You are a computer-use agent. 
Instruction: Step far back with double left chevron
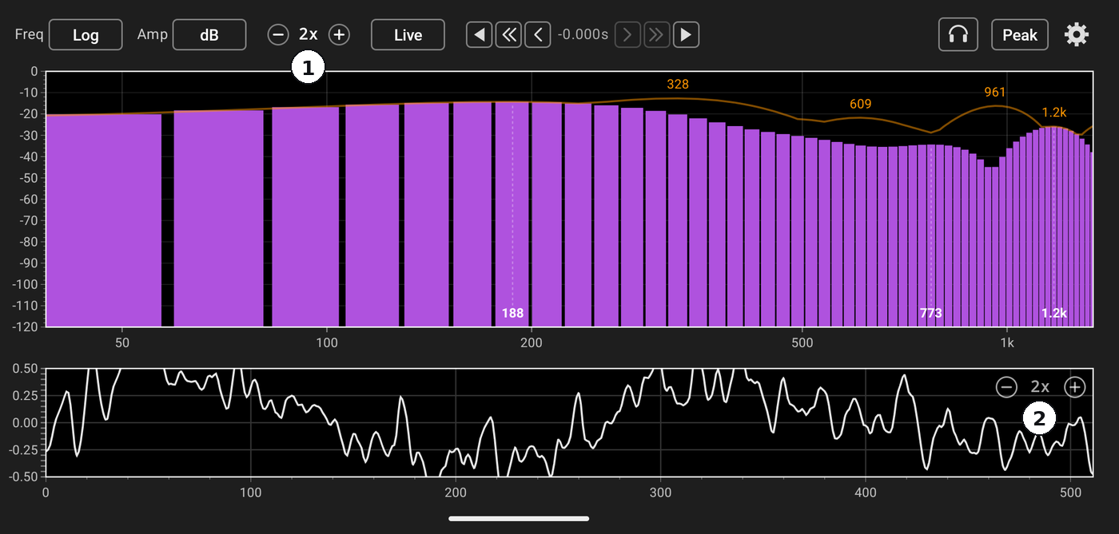(508, 35)
